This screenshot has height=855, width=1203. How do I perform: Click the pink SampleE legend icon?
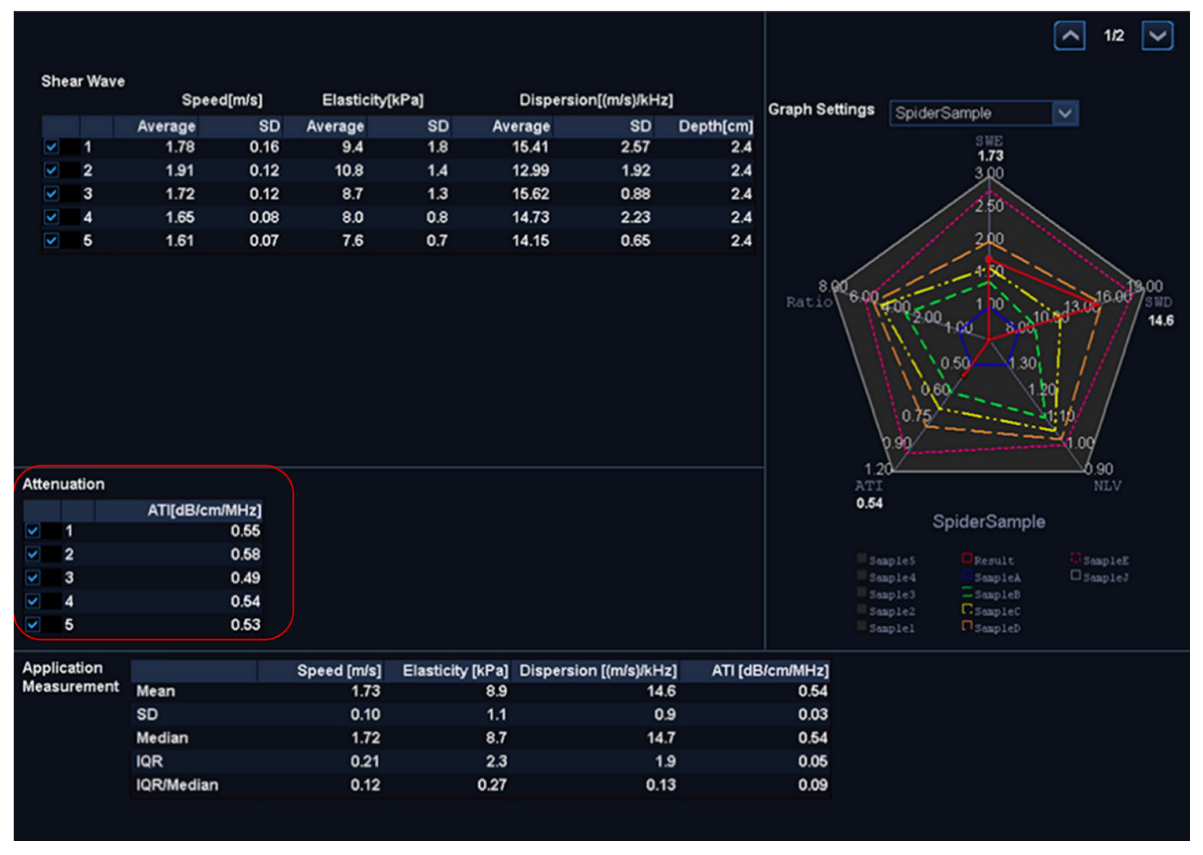pyautogui.click(x=1075, y=558)
